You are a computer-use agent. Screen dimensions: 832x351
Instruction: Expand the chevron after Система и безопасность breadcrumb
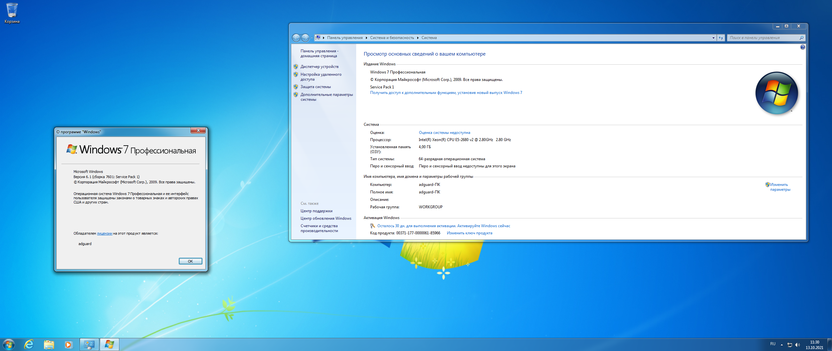(418, 38)
